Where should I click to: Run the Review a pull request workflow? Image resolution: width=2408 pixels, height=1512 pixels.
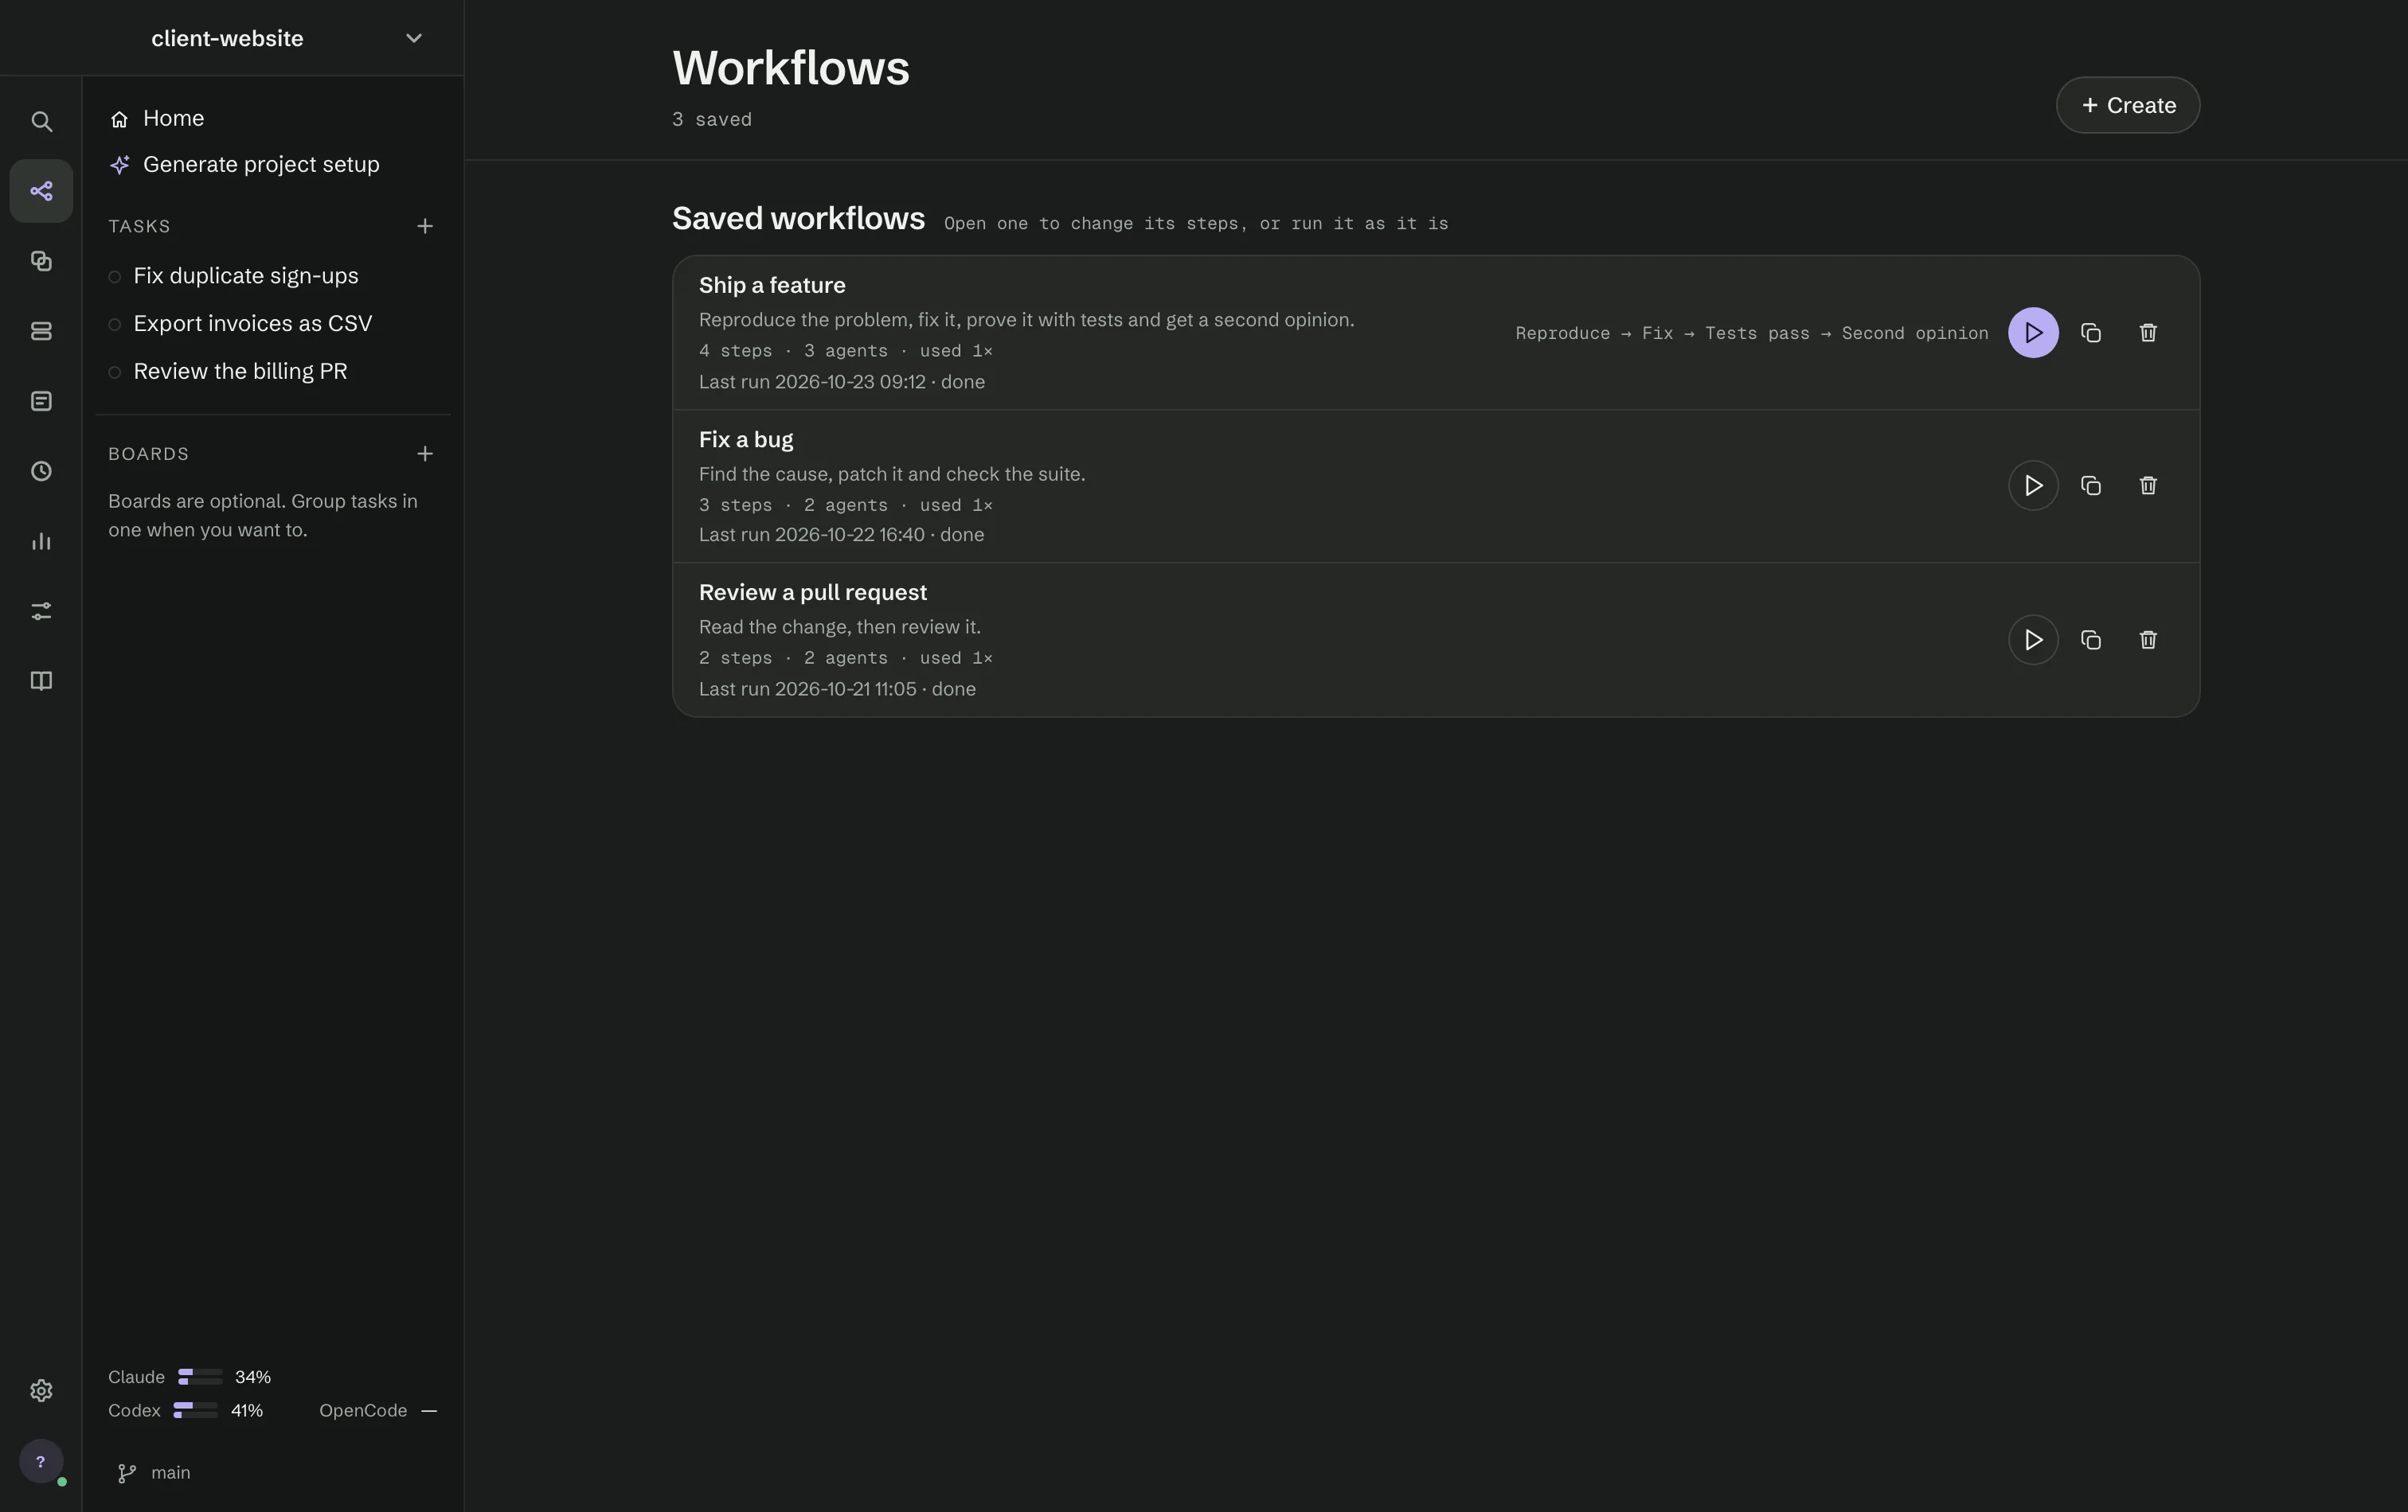pyautogui.click(x=2033, y=640)
